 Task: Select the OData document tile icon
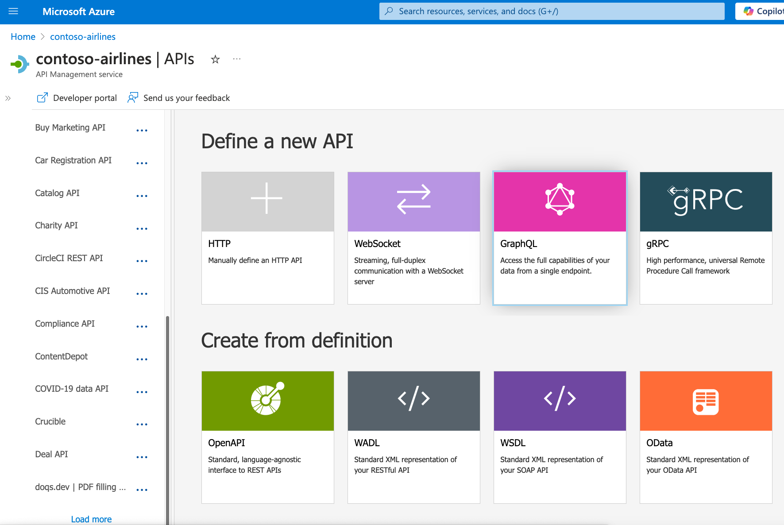click(706, 402)
